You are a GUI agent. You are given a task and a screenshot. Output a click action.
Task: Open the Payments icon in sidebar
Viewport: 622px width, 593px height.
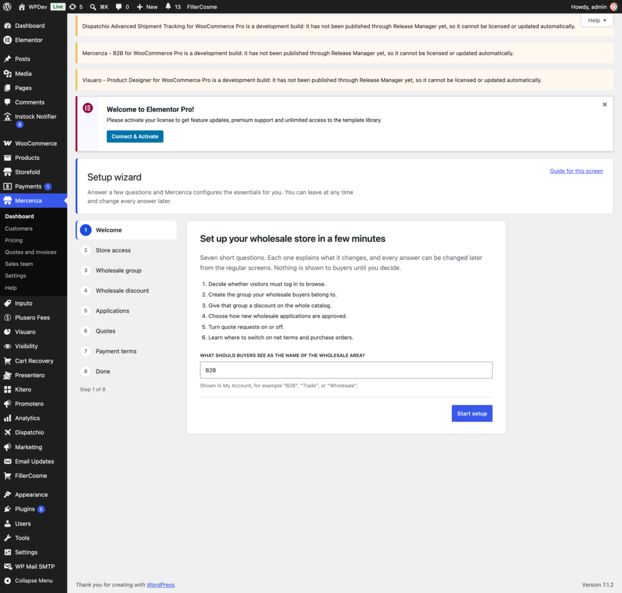coord(7,186)
